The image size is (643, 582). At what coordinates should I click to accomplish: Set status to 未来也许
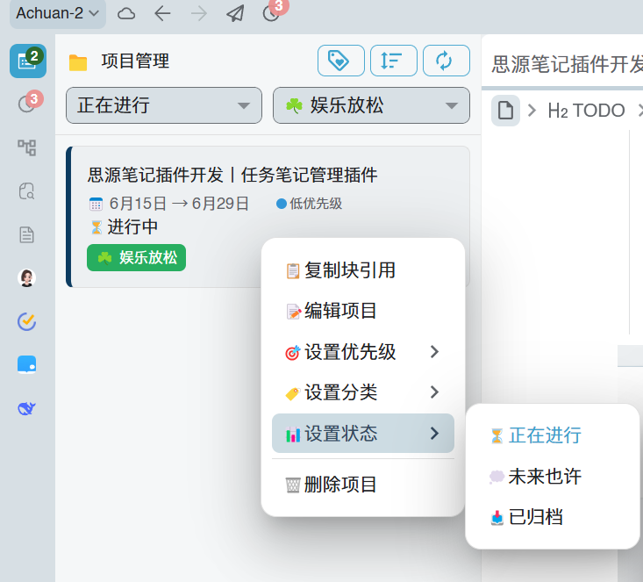coord(553,476)
